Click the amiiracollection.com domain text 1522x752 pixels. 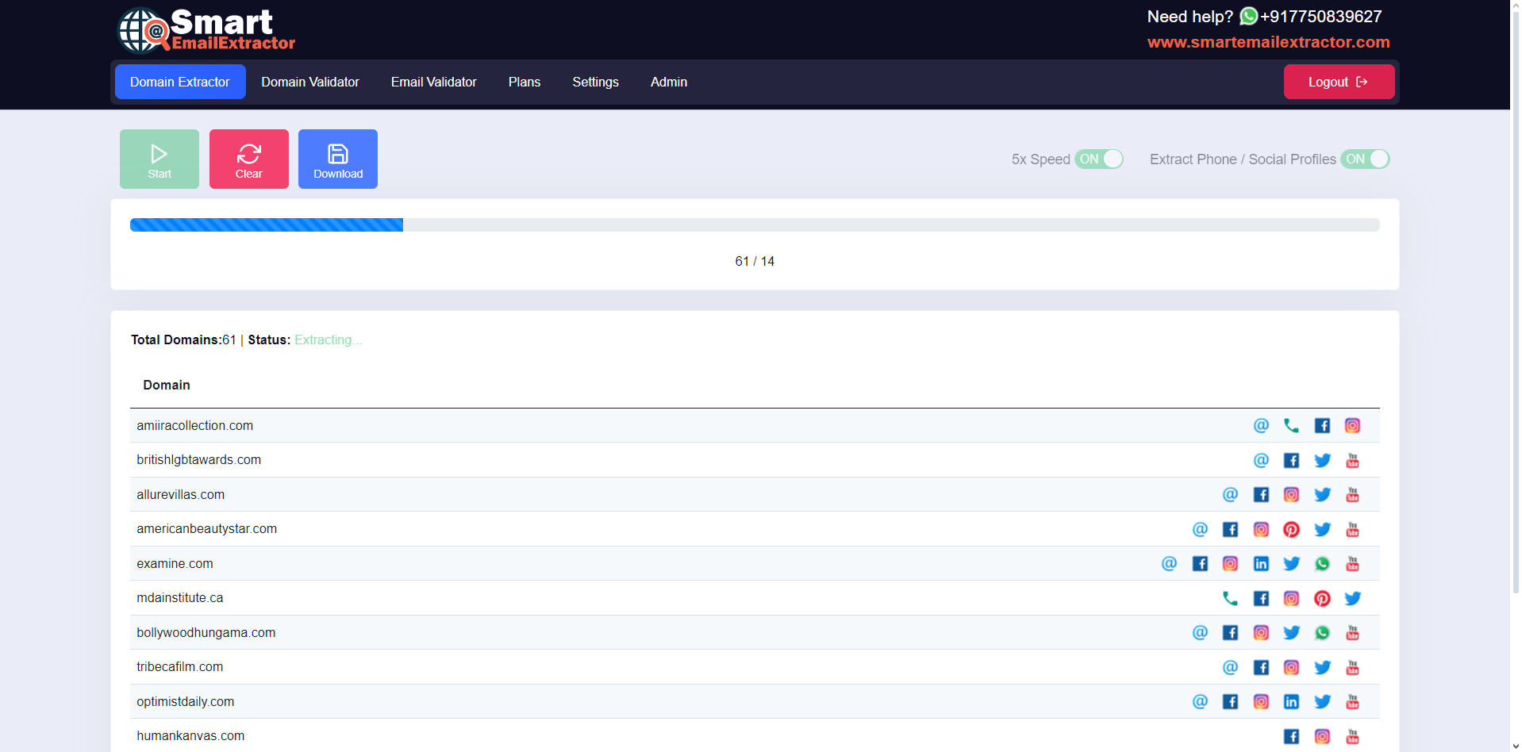click(194, 426)
